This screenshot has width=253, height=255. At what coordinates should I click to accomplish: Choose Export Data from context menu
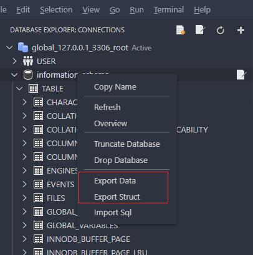pyautogui.click(x=115, y=181)
